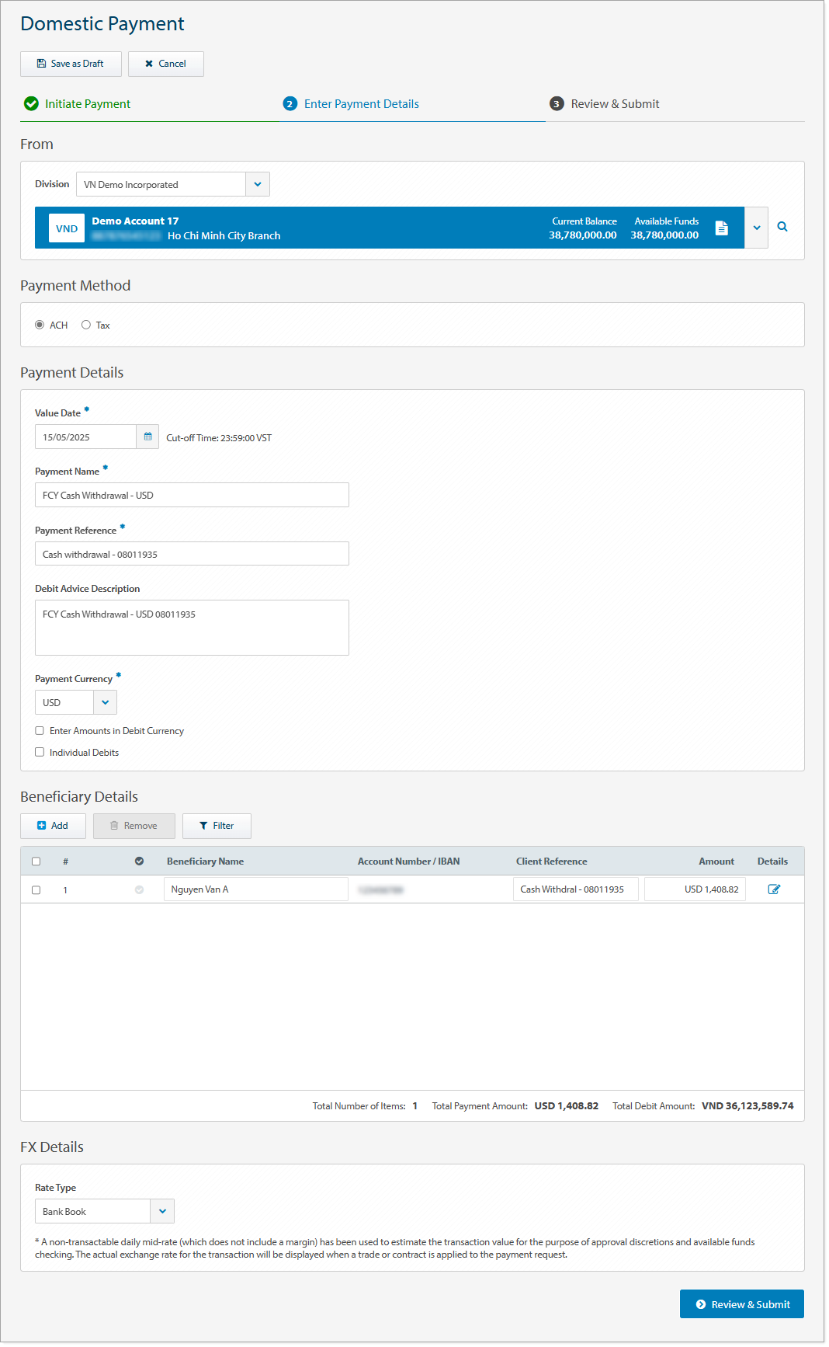Click the status check icon in table header
This screenshot has width=829, height=1347.
point(140,861)
